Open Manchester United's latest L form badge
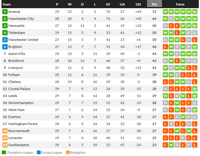200x156 pixels. point(194,40)
